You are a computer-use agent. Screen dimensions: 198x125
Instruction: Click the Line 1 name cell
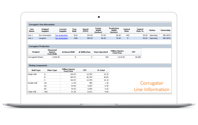tap(33, 35)
